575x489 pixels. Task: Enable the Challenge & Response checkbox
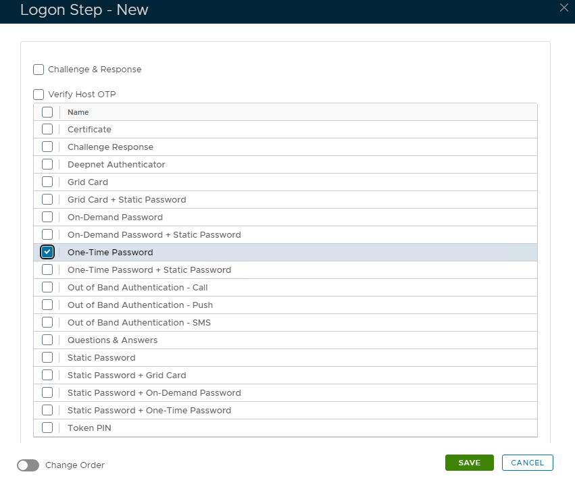[39, 70]
